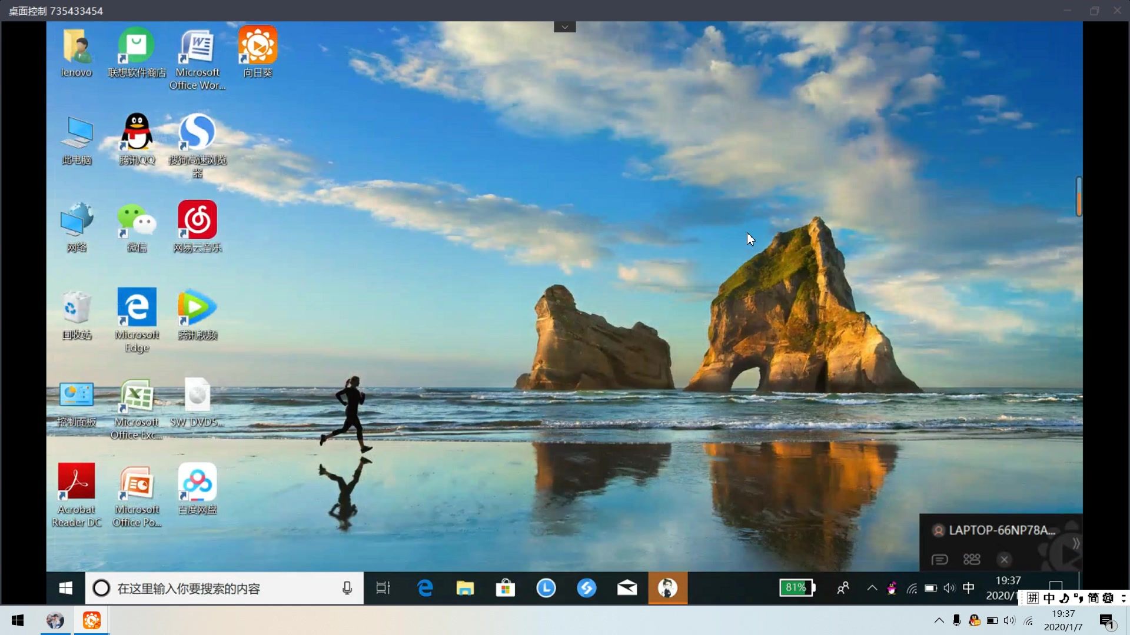The height and width of the screenshot is (635, 1130).
Task: Expand the top remote-control toolbar chevron
Action: pyautogui.click(x=565, y=27)
